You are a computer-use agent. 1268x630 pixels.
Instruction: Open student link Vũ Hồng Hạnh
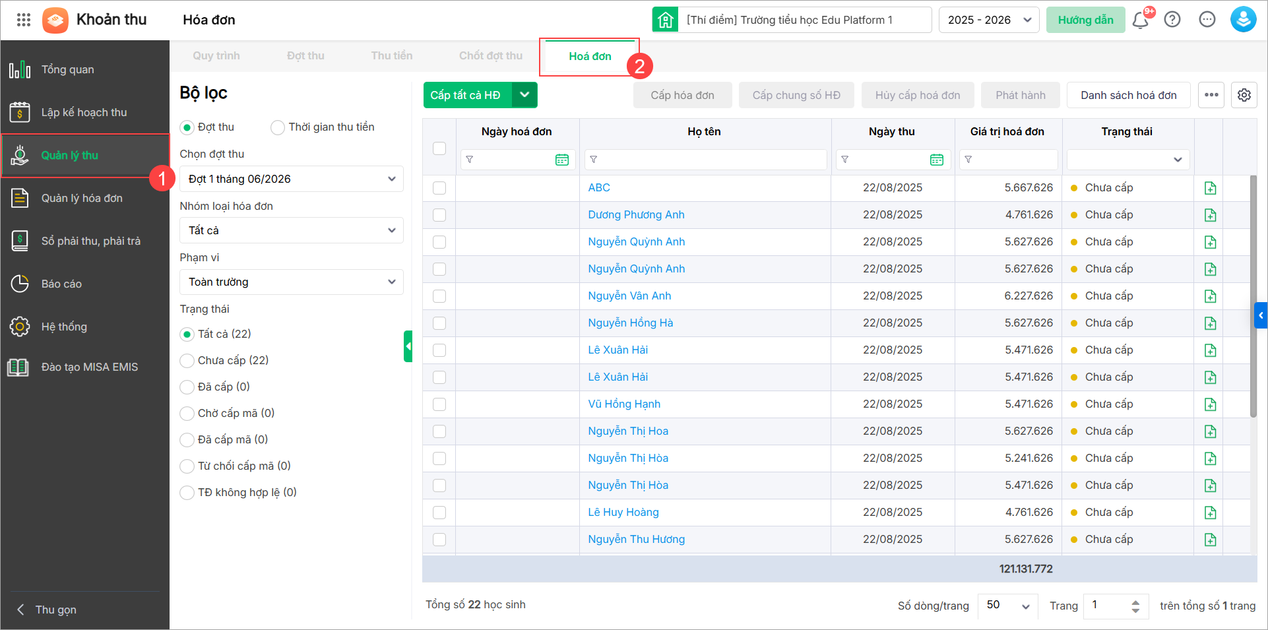click(624, 404)
